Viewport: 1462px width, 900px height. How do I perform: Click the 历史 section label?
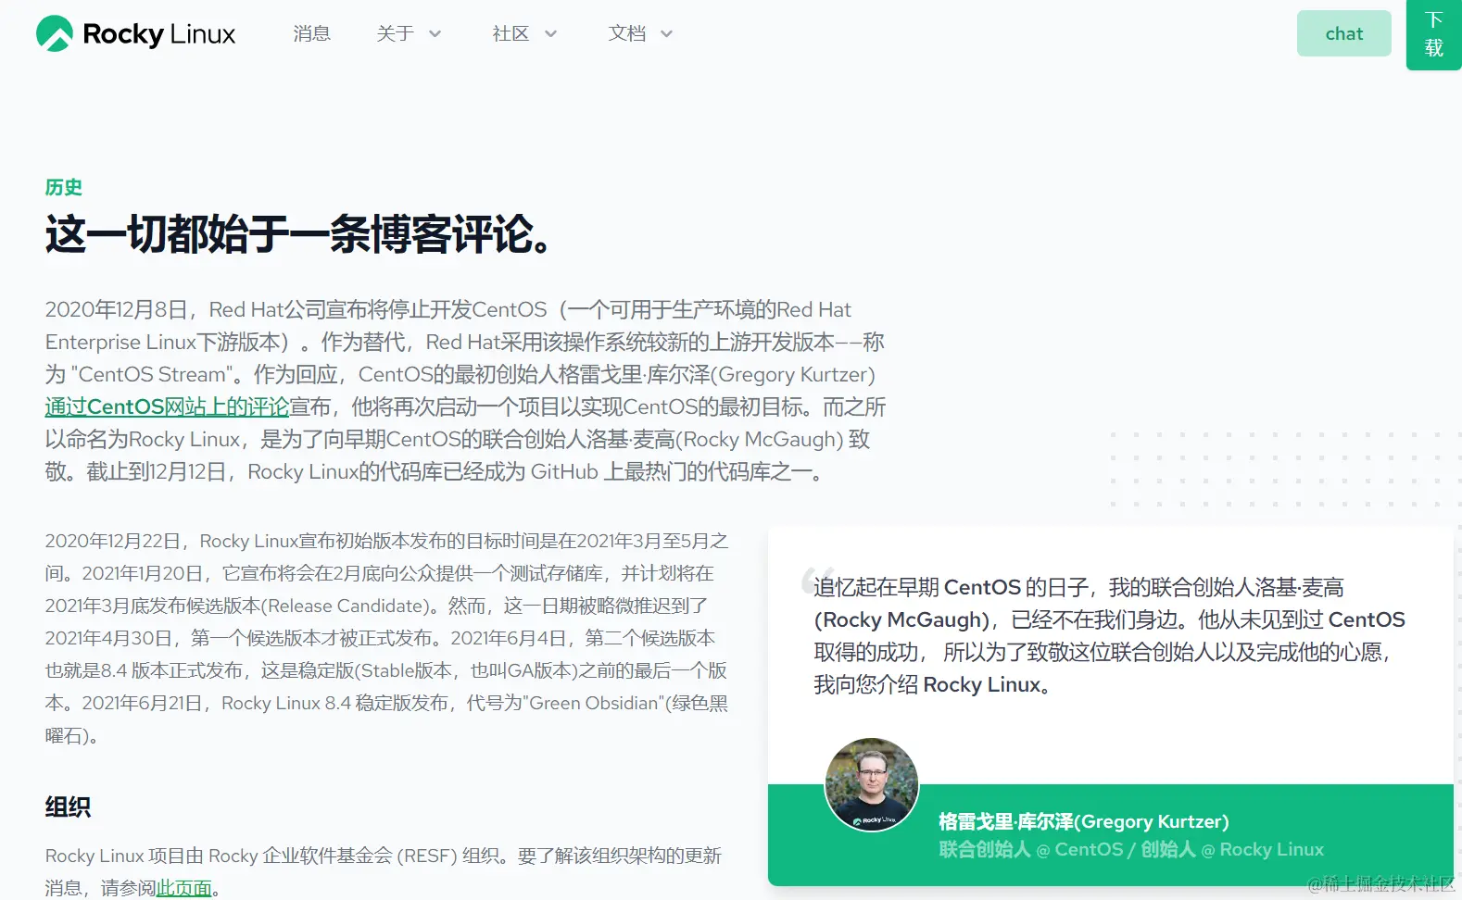pyautogui.click(x=64, y=187)
